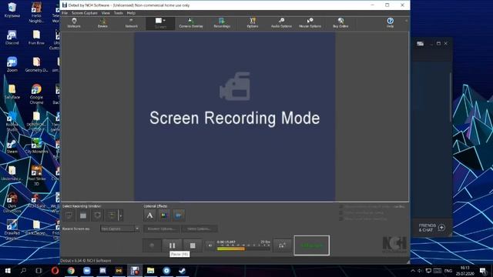Click the Record button
Viewport: 493px width, 277px height.
[152, 245]
